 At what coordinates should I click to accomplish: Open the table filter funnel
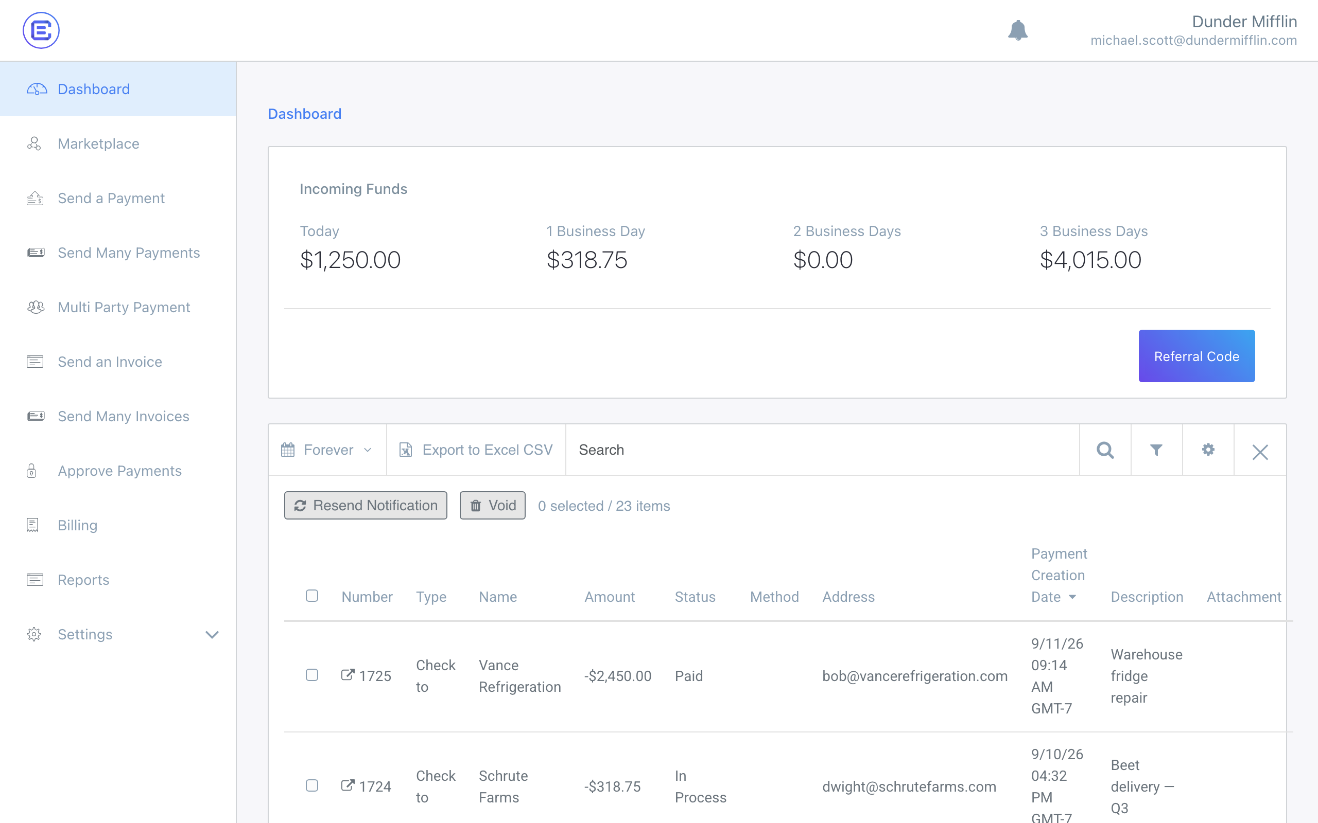click(x=1156, y=450)
